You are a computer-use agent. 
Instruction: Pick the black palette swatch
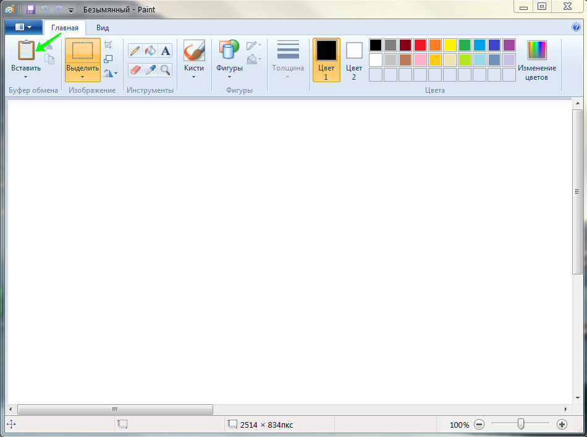tap(376, 45)
